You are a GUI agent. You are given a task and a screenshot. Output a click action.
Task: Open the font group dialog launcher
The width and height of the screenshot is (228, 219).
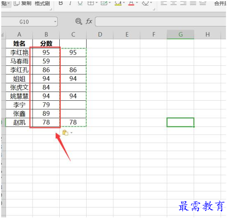[154, 9]
